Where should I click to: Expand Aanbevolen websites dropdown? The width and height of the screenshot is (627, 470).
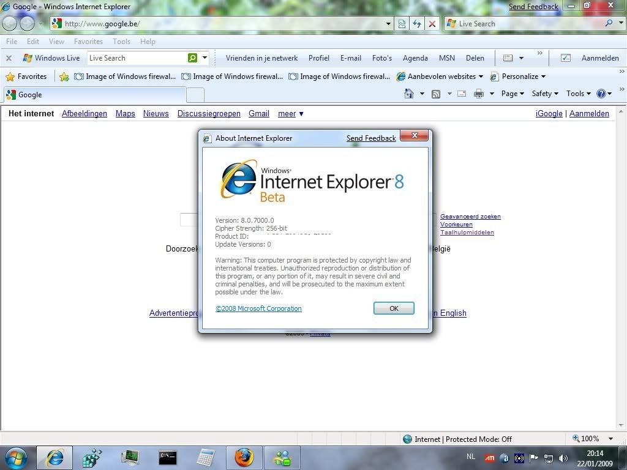pos(481,76)
